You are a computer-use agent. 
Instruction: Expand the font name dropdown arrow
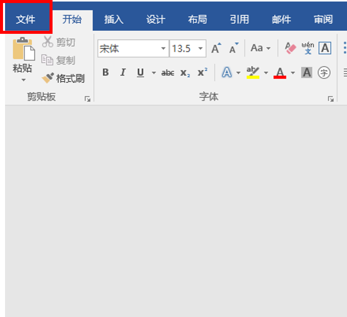pyautogui.click(x=163, y=48)
